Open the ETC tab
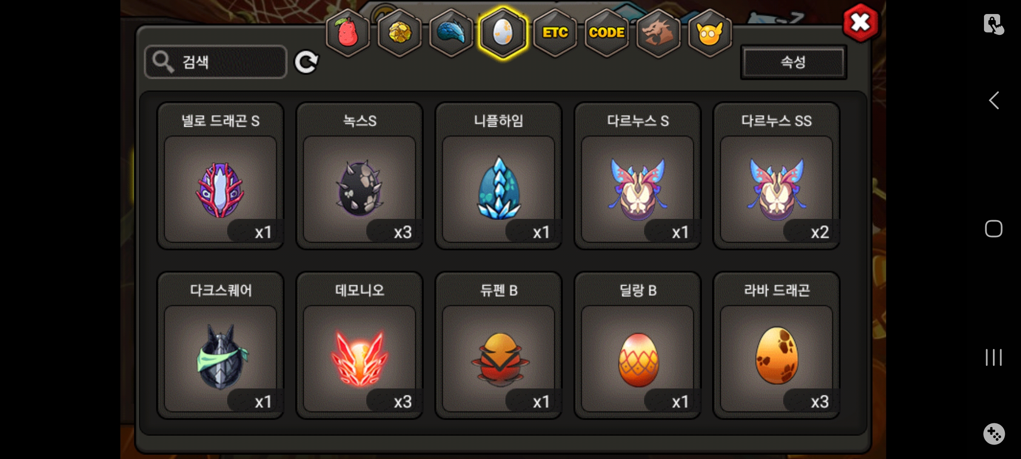 555,33
